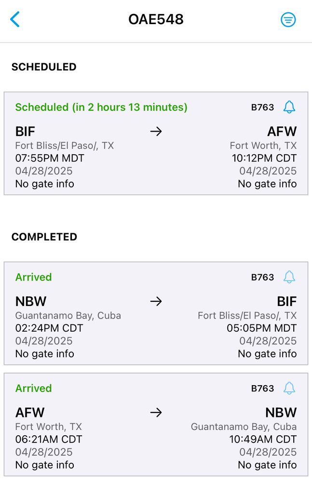Screen dimensions: 312x482
Task: Tap the arrow in NBW to BIF card
Action: pos(156,302)
